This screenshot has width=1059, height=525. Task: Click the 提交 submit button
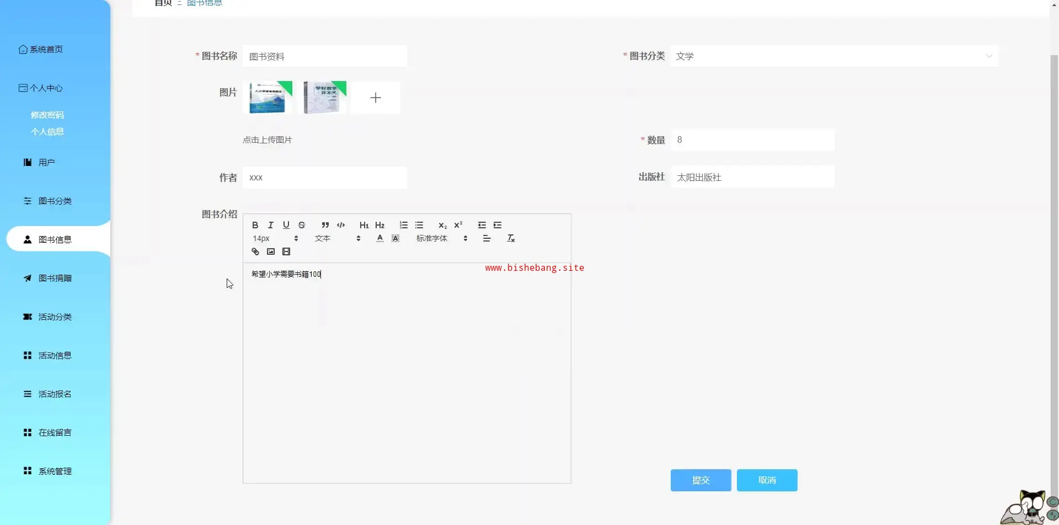click(x=700, y=480)
